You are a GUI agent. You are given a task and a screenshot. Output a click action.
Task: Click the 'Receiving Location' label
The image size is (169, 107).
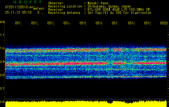click(65, 6)
